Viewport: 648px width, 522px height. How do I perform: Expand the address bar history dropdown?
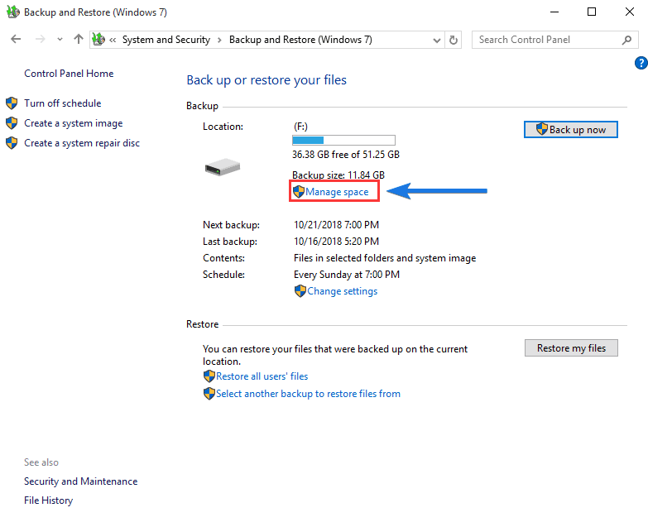pyautogui.click(x=437, y=40)
